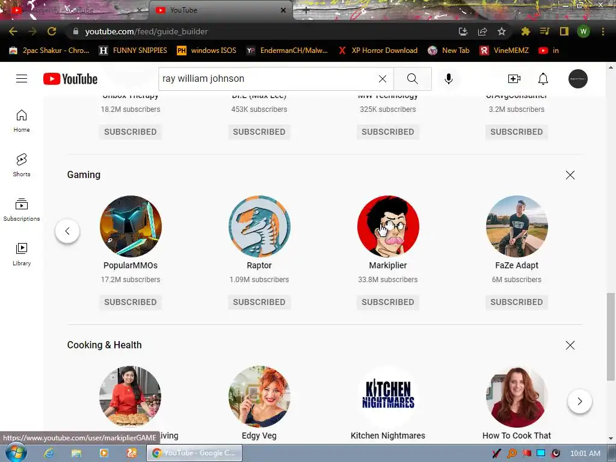This screenshot has width=616, height=462.
Task: Open the Create video camera icon
Action: click(514, 79)
